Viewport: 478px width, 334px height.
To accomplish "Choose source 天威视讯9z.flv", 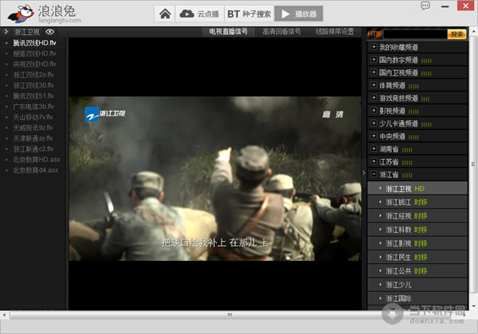I will 33,128.
